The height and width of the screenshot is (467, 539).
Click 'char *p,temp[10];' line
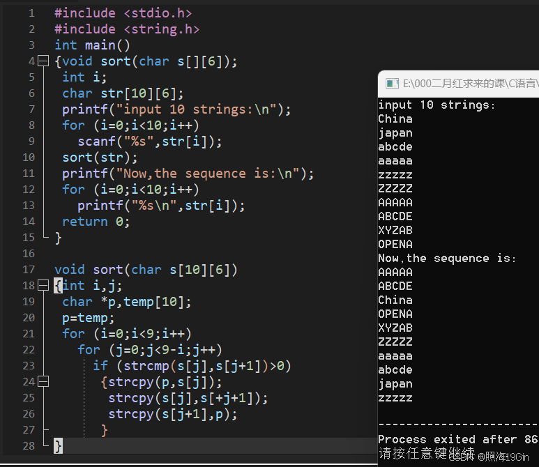point(127,302)
